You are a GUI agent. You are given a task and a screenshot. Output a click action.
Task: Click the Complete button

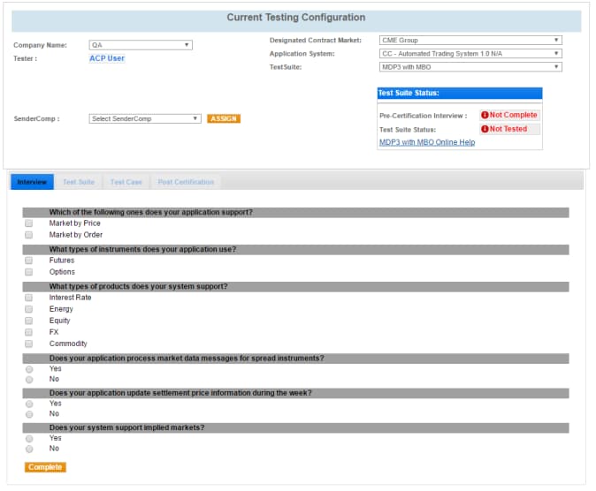[x=45, y=467]
